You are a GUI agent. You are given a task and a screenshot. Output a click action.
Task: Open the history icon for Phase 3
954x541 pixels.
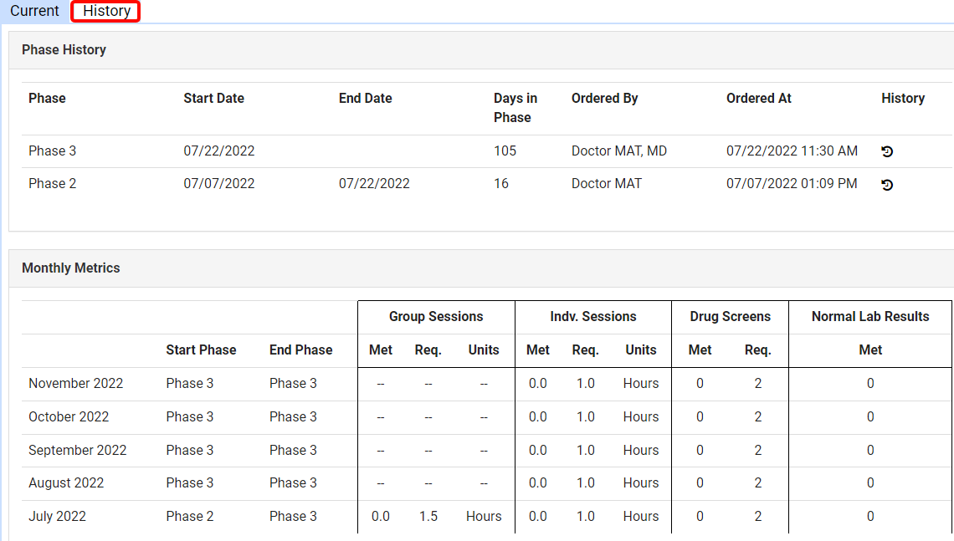tap(887, 151)
